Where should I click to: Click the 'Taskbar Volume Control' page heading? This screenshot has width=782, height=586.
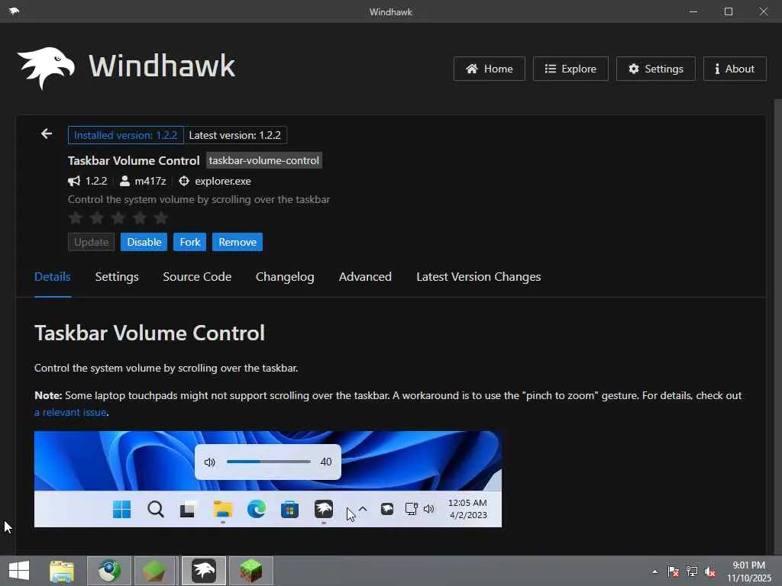tap(150, 333)
